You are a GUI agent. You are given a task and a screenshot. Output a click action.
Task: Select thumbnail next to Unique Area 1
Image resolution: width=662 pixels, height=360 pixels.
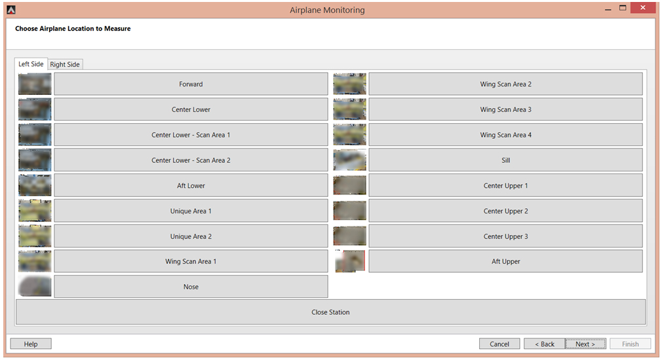click(35, 211)
